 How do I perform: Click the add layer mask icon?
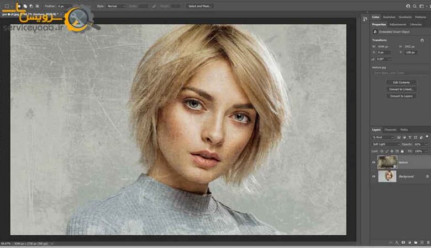[x=403, y=242]
